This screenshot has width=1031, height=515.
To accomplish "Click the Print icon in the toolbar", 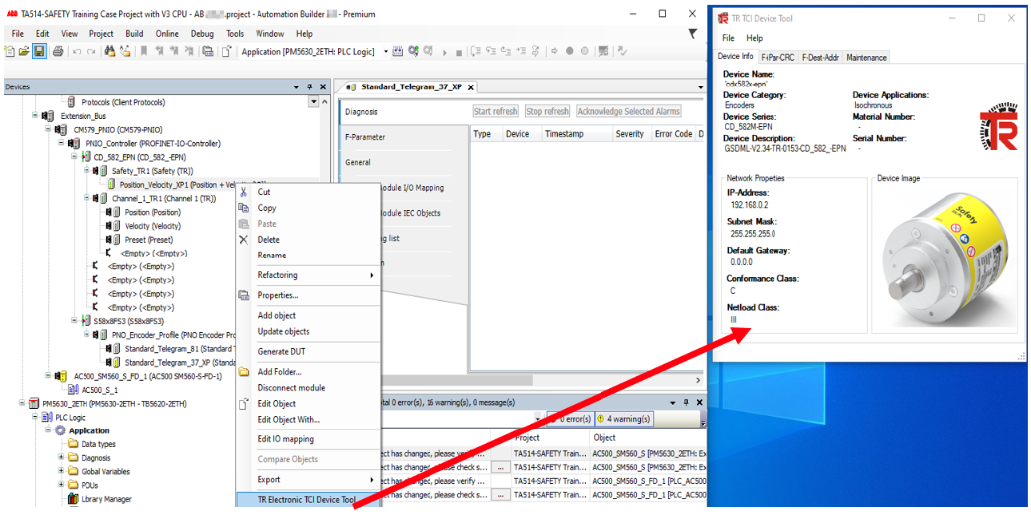I will click(57, 52).
